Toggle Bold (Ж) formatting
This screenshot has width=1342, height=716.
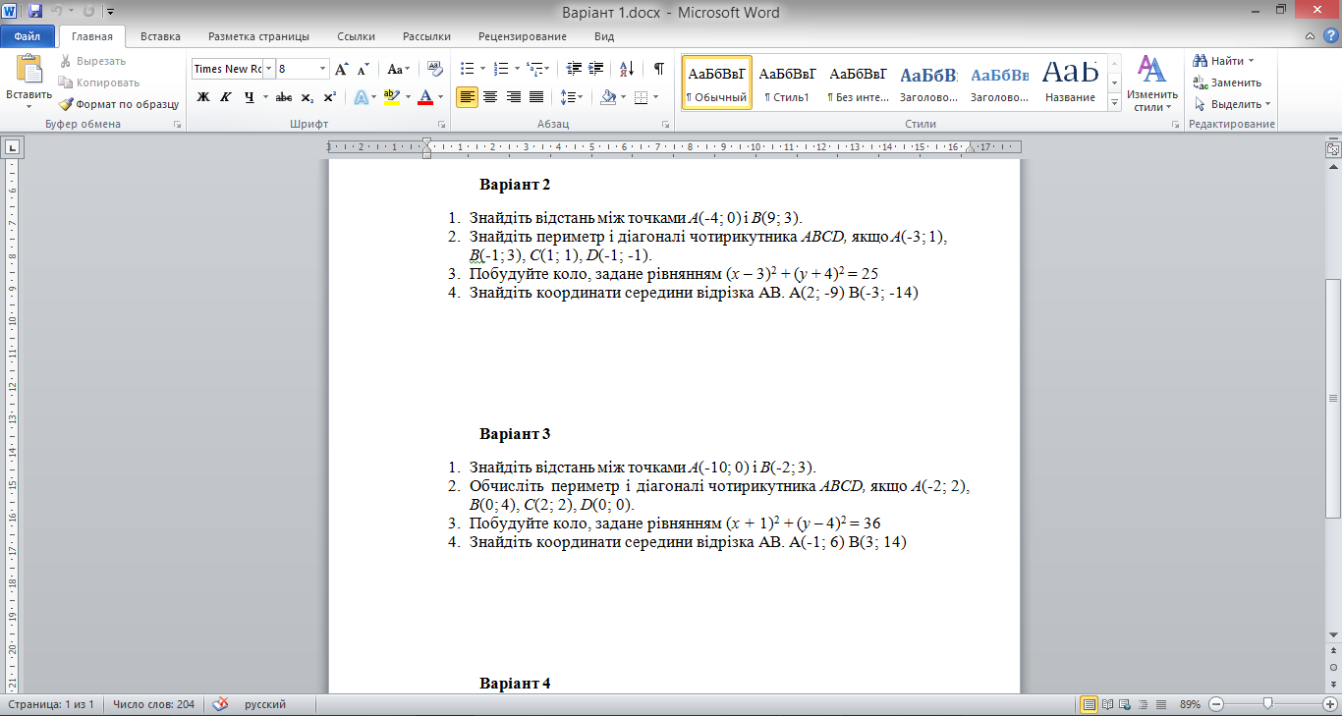[203, 97]
